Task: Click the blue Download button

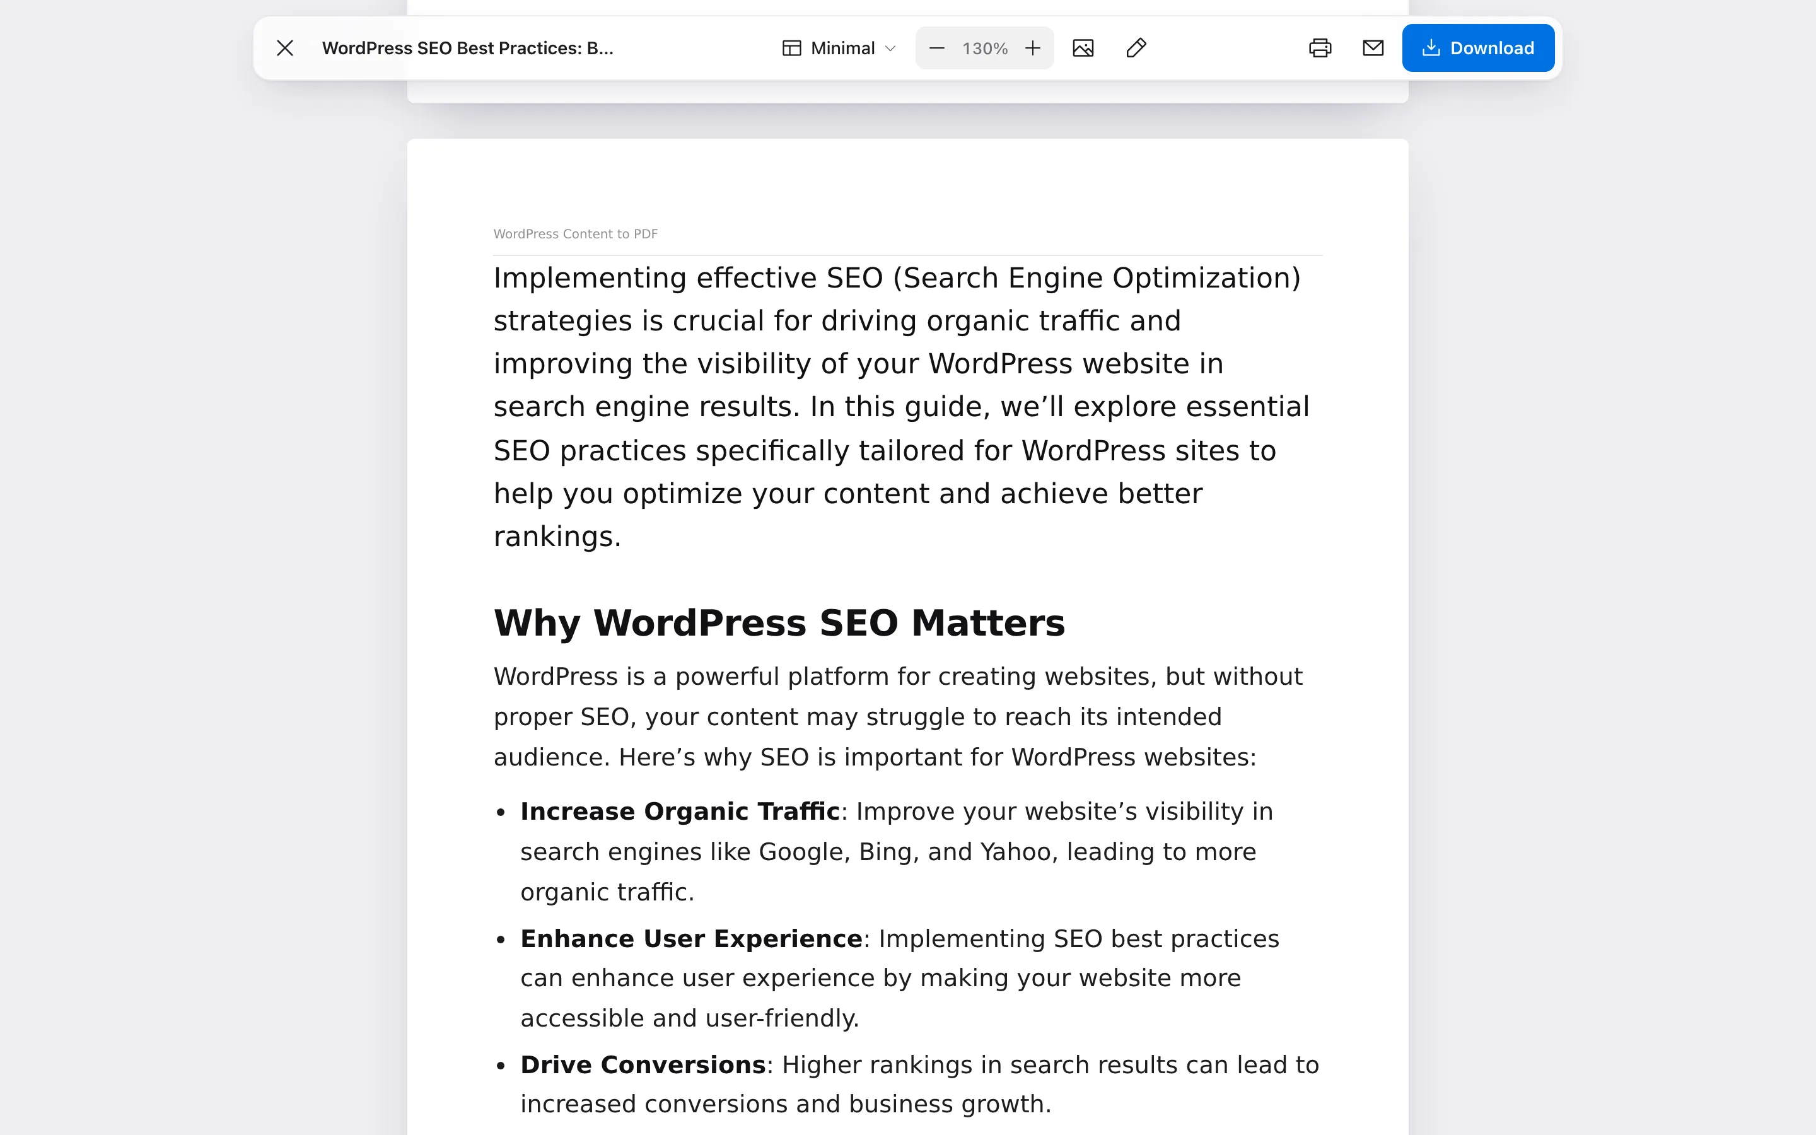Action: click(x=1477, y=48)
